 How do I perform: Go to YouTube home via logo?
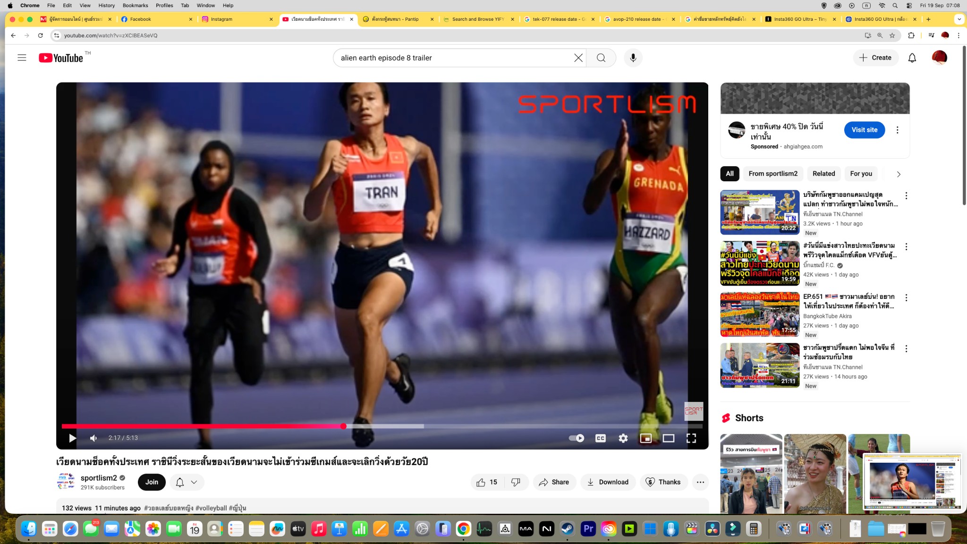[61, 58]
